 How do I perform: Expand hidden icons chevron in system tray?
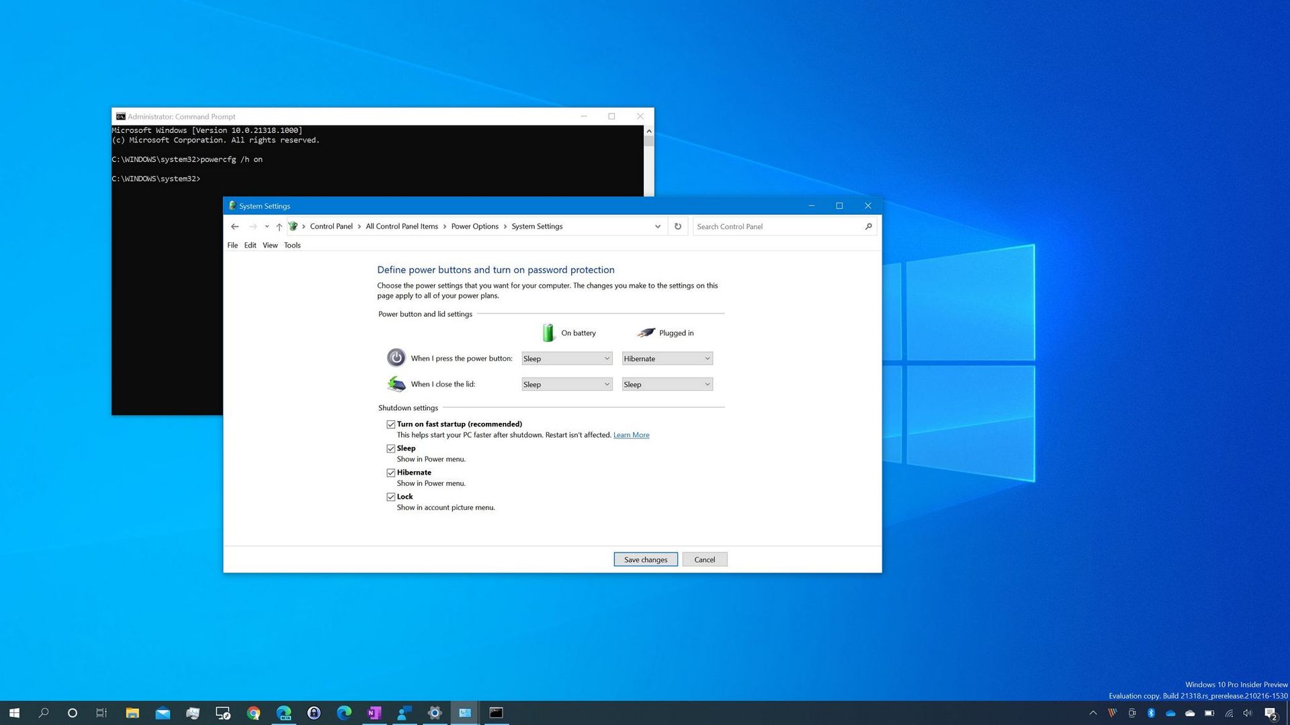(x=1093, y=713)
